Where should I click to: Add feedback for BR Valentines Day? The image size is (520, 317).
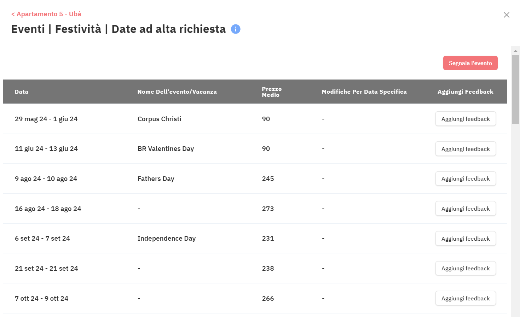pos(466,149)
